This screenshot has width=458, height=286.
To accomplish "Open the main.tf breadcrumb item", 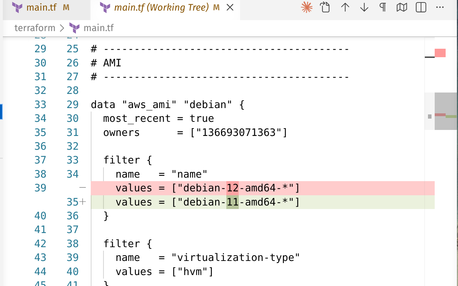I will pos(98,28).
